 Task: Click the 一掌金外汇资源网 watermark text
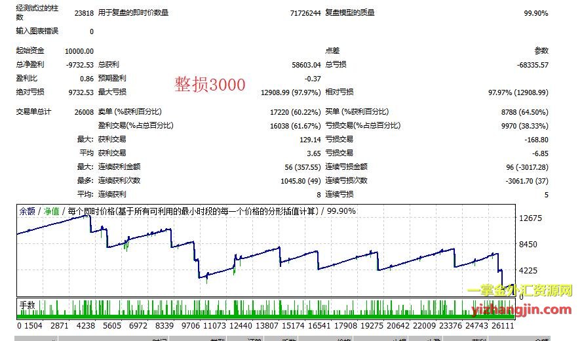click(x=520, y=291)
